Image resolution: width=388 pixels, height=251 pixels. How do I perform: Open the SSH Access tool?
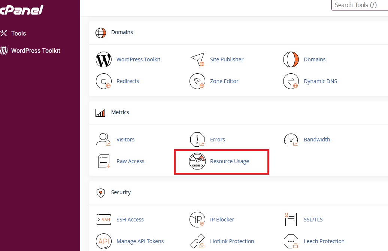pos(104,220)
